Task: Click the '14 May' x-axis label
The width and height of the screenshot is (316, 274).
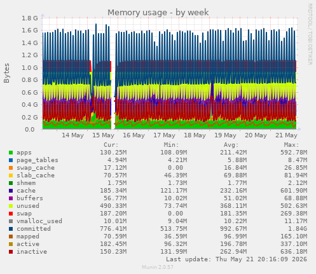Action: coord(72,135)
